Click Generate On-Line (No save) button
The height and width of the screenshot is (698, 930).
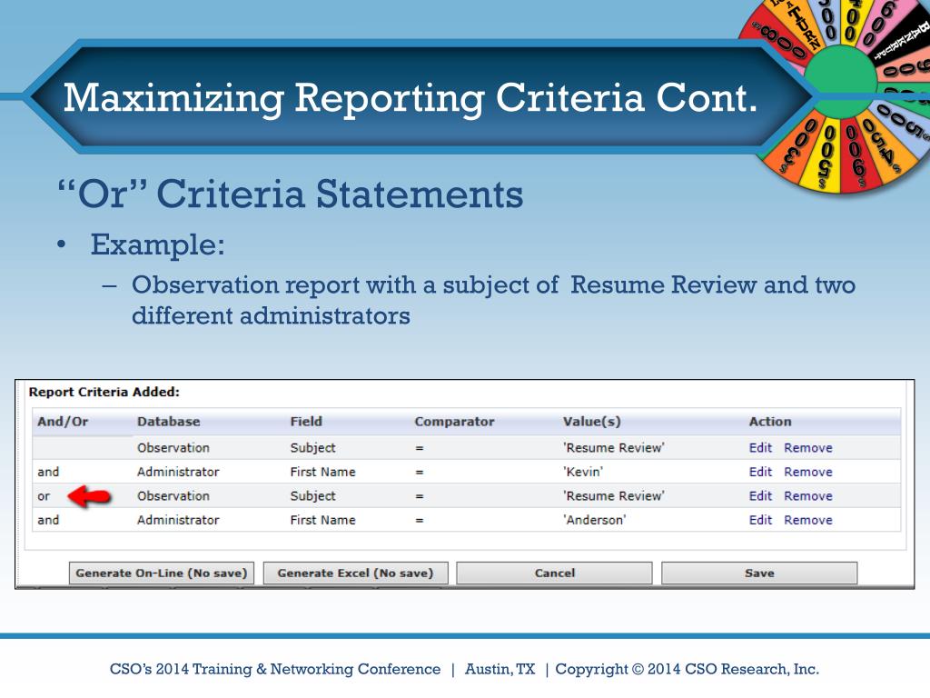162,573
